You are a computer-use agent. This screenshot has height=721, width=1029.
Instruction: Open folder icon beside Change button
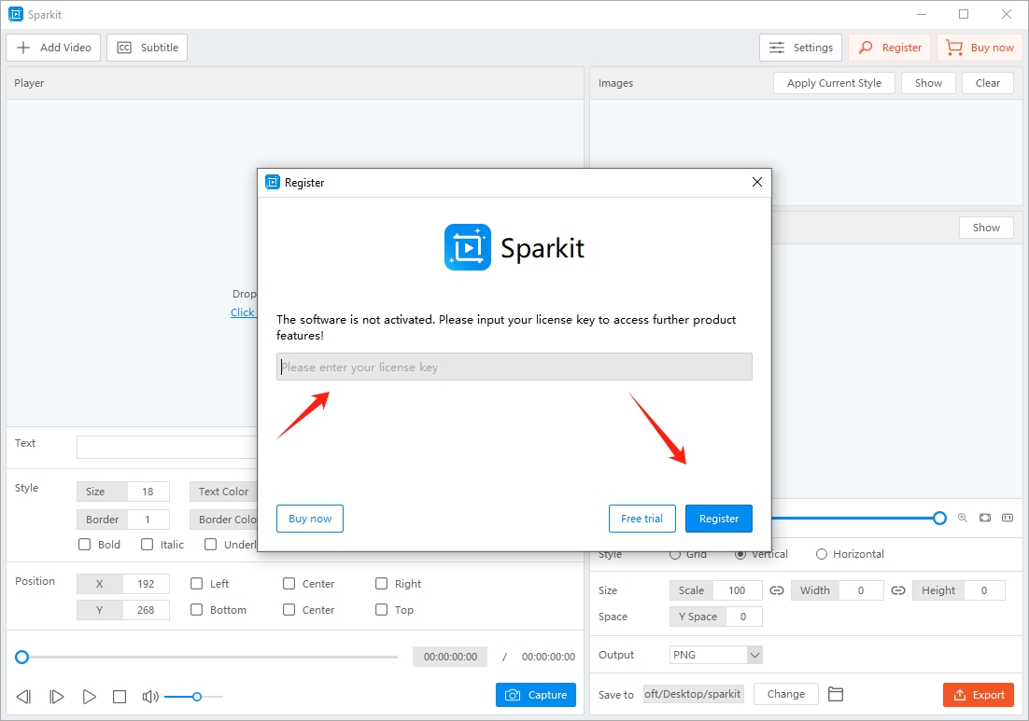pos(836,694)
